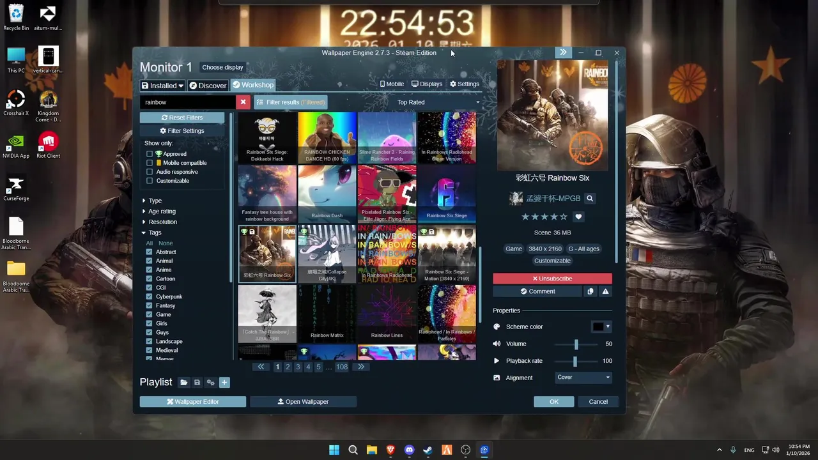The height and width of the screenshot is (460, 818).
Task: Collapse the Tags filter section
Action: pos(152,233)
